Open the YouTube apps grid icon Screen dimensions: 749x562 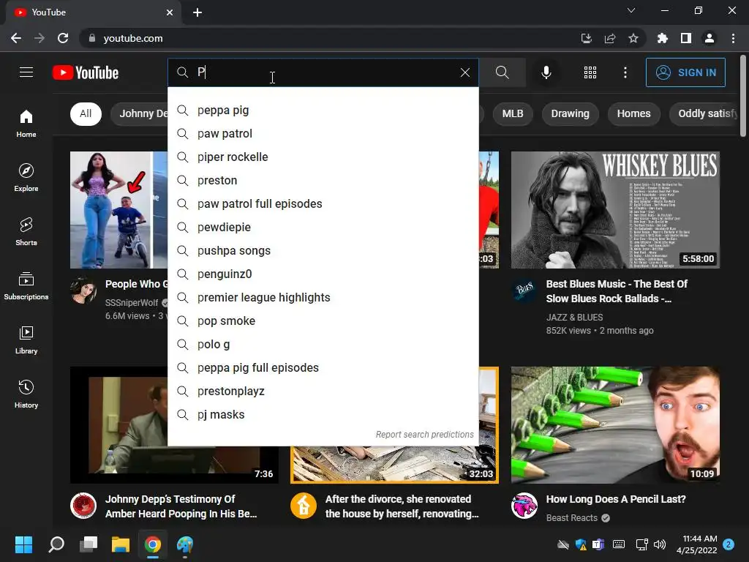coord(590,72)
